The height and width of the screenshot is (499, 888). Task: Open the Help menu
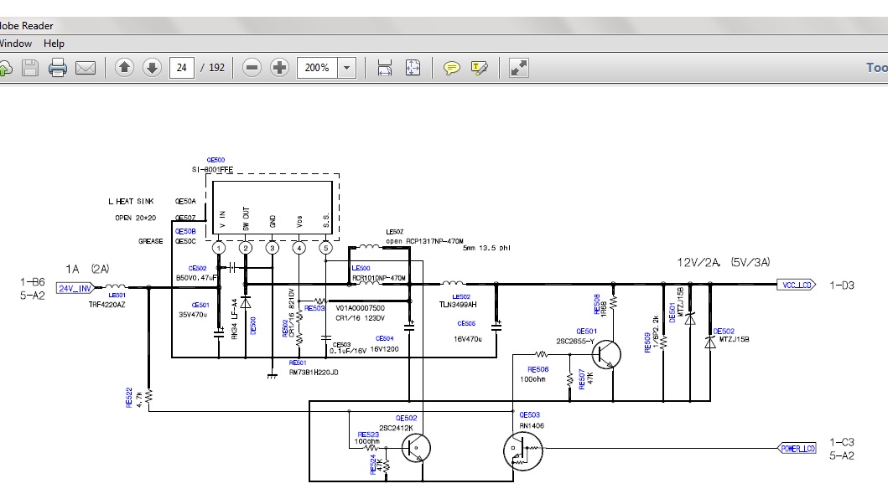click(54, 44)
